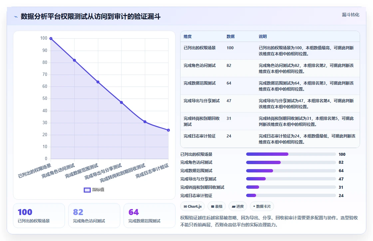373x241 pixels.
Task: Open the stat card showing 100
Action: coord(39,216)
